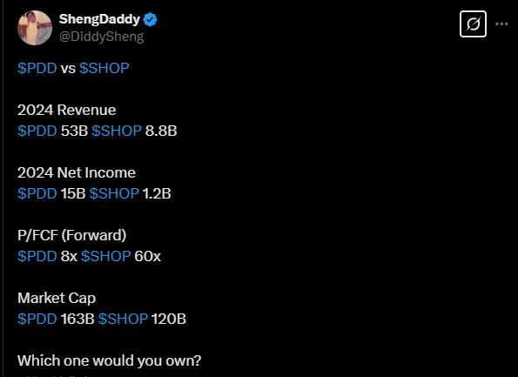Screen dimensions: 518x377
Task: Click $PDD cashtag before 8x
Action: click(x=37, y=256)
